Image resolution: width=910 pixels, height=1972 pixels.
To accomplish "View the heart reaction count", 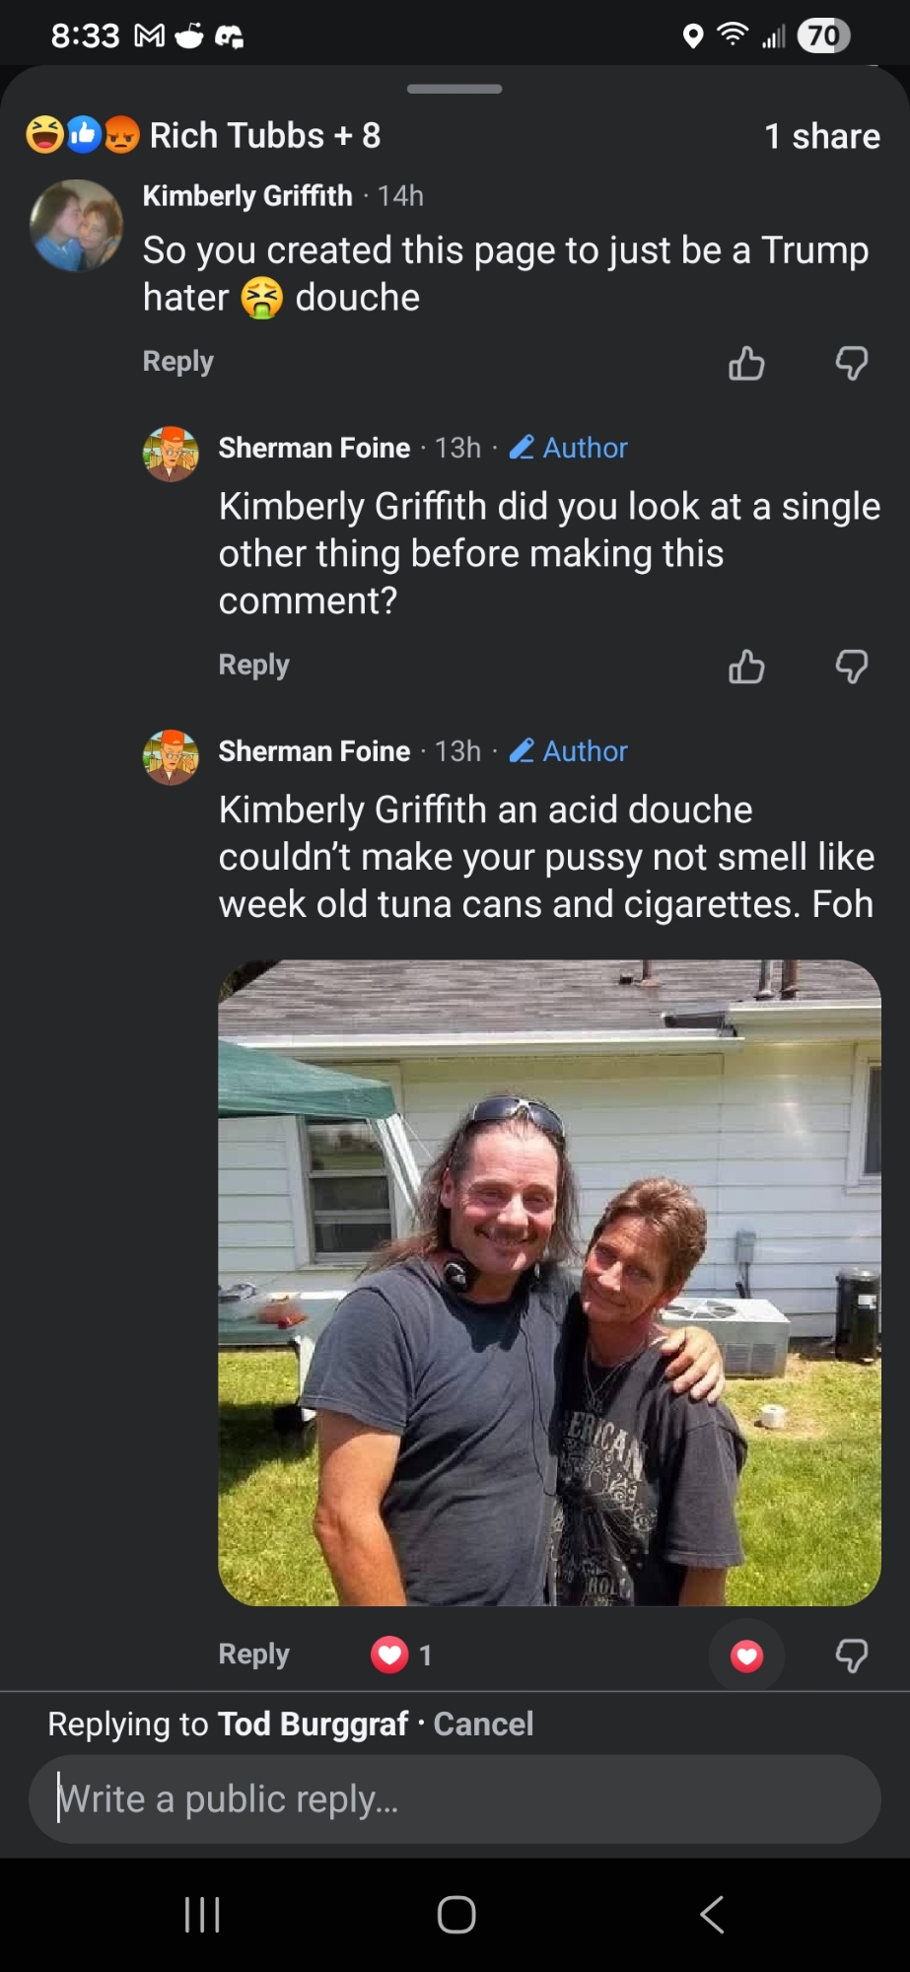I will click(x=401, y=1655).
